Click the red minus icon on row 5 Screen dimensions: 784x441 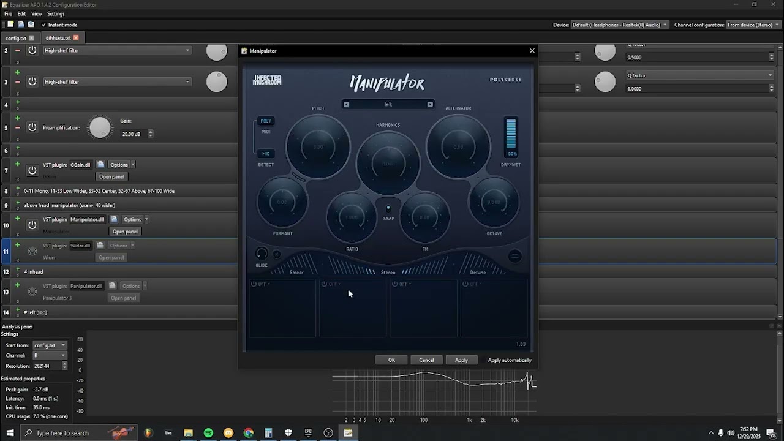click(17, 127)
